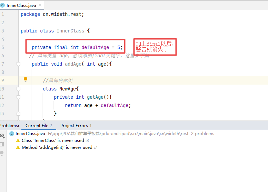Click line number 7 in the gutter
The width and height of the screenshot is (268, 192).
click(x=2, y=64)
